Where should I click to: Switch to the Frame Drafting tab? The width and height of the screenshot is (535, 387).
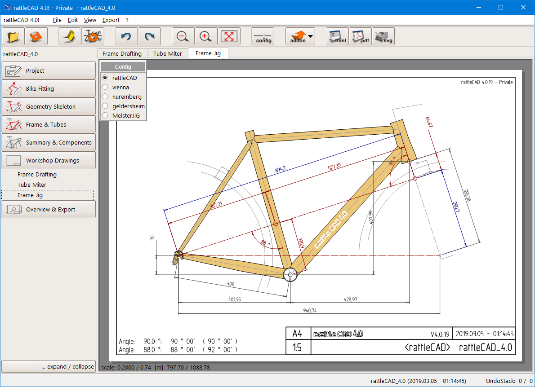[x=122, y=53]
